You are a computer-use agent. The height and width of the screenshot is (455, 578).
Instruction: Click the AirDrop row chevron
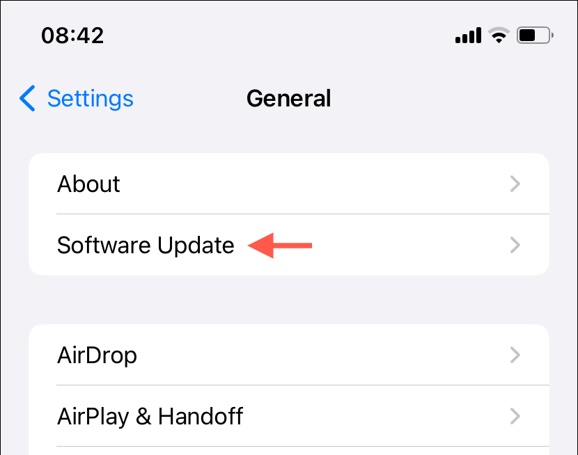coord(515,355)
